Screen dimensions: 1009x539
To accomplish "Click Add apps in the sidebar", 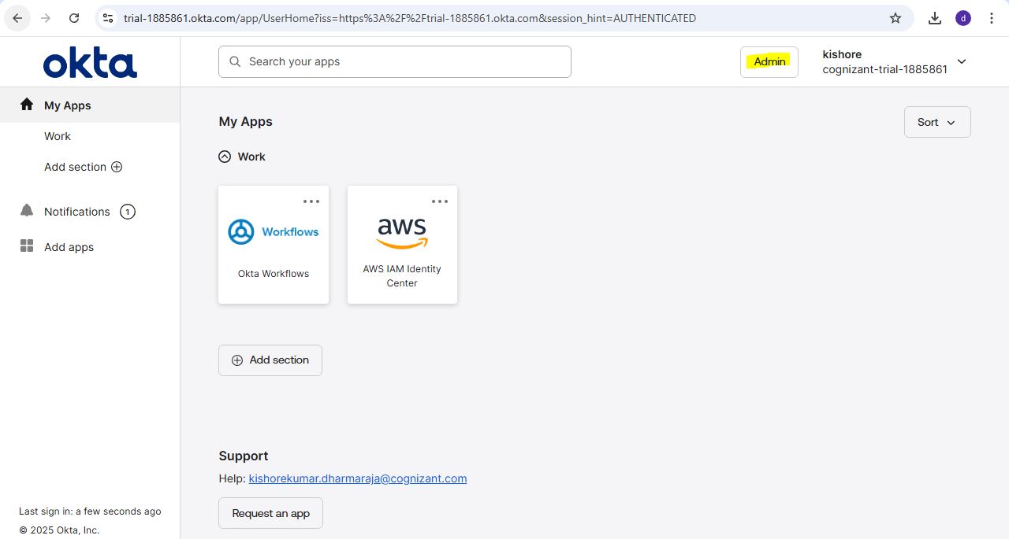I will point(69,247).
